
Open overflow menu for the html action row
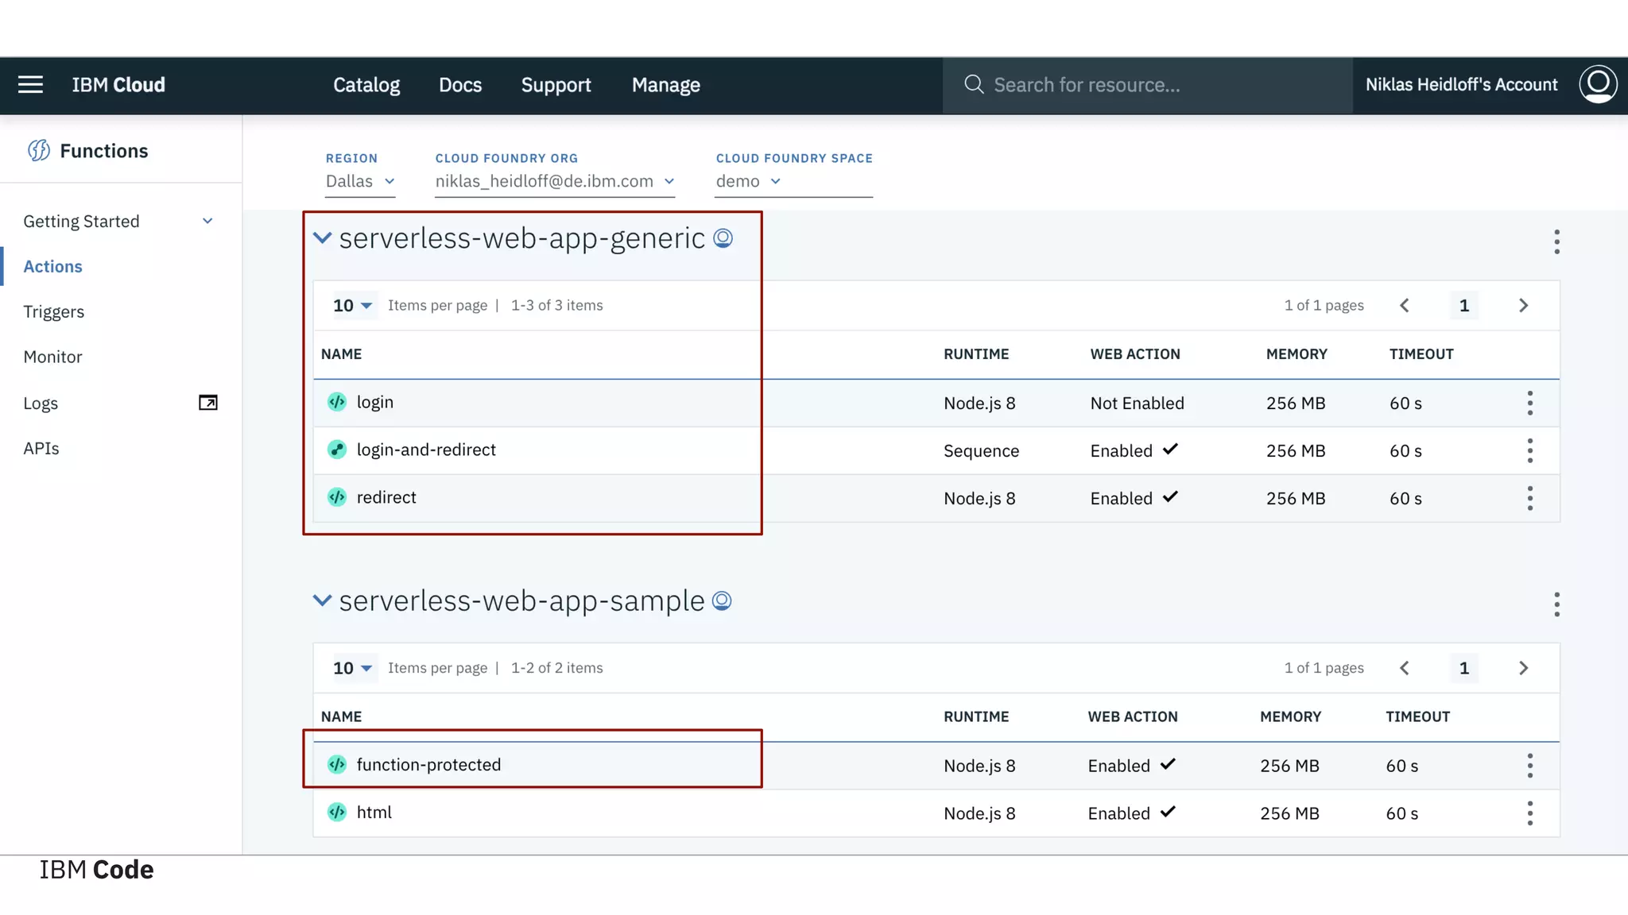coord(1529,813)
